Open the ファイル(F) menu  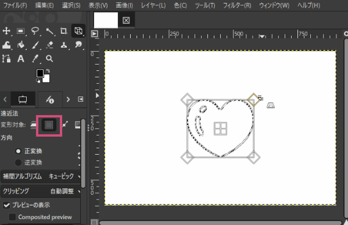click(x=15, y=5)
